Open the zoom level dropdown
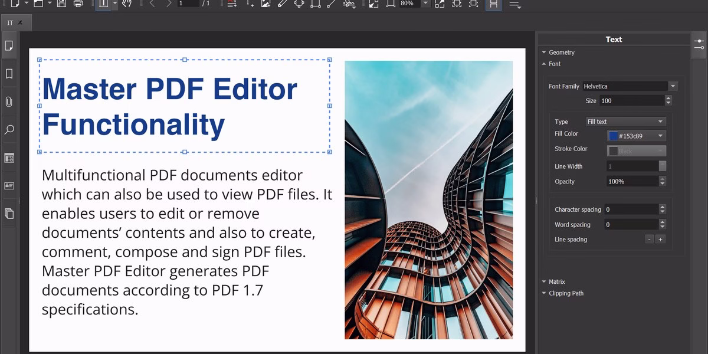708x354 pixels. (425, 4)
